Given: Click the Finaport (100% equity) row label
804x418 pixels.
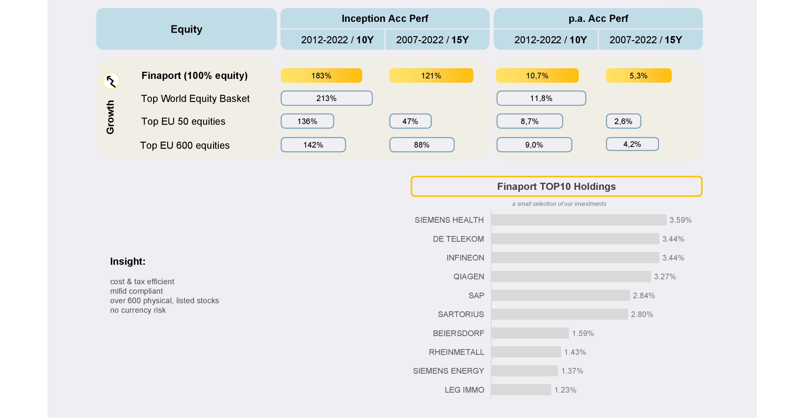Looking at the screenshot, I should tap(194, 76).
